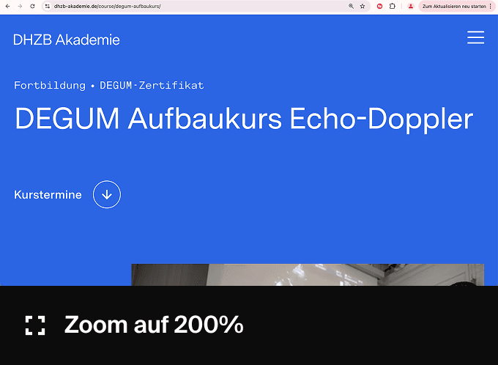Open the red extension icon in toolbar

click(x=379, y=6)
